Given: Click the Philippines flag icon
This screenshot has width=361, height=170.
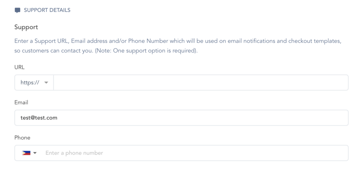Looking at the screenshot, I should (x=26, y=153).
